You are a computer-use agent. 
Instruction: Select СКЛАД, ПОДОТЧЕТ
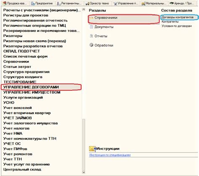pyautogui.click(x=21, y=51)
